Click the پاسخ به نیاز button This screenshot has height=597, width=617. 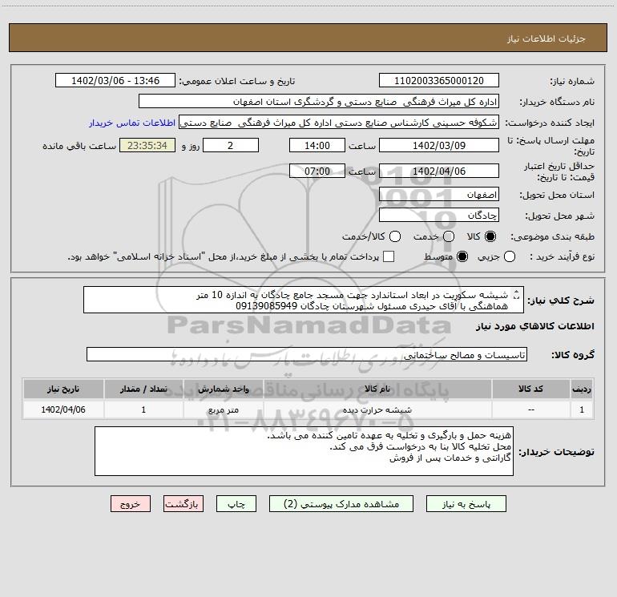[466, 504]
